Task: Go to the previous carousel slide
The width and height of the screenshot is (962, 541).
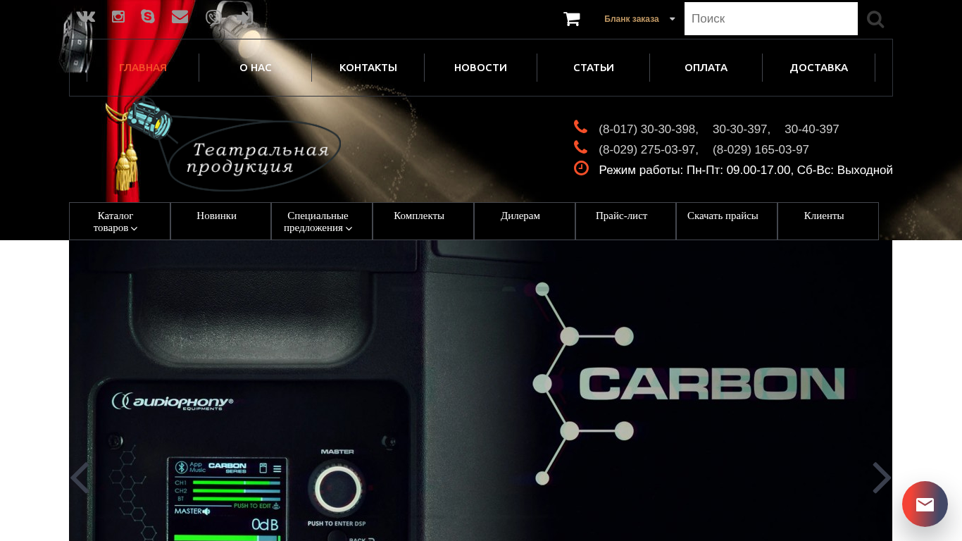Action: pos(80,478)
